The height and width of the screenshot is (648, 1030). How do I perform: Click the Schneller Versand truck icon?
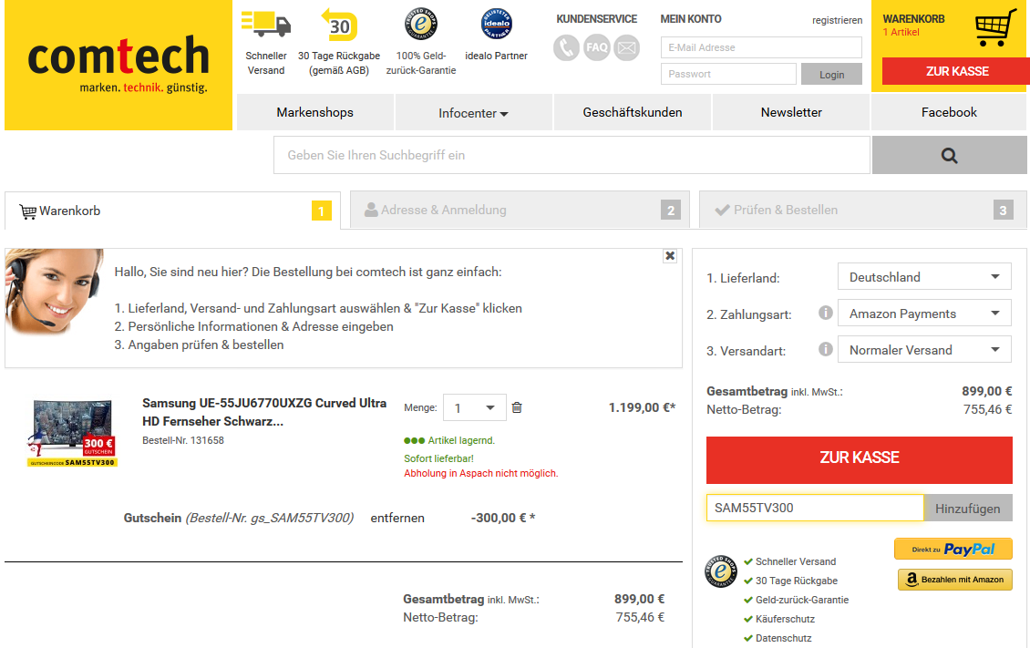pyautogui.click(x=266, y=24)
